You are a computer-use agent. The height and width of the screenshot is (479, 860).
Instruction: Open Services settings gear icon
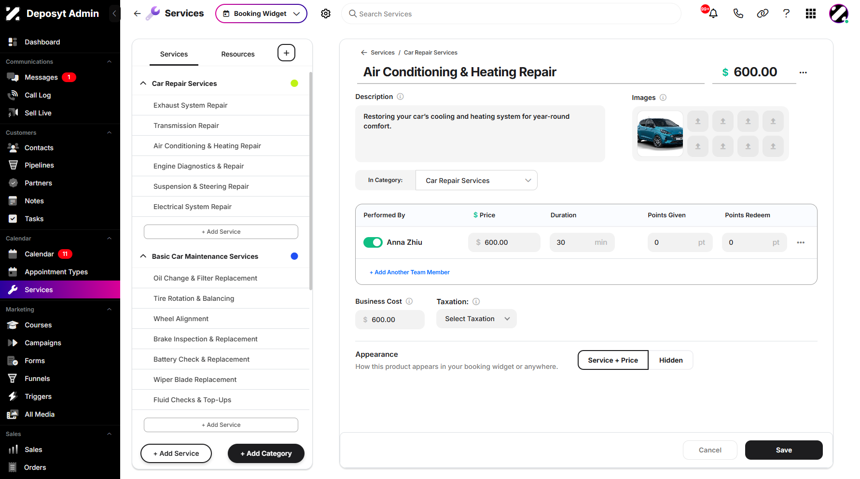[326, 14]
